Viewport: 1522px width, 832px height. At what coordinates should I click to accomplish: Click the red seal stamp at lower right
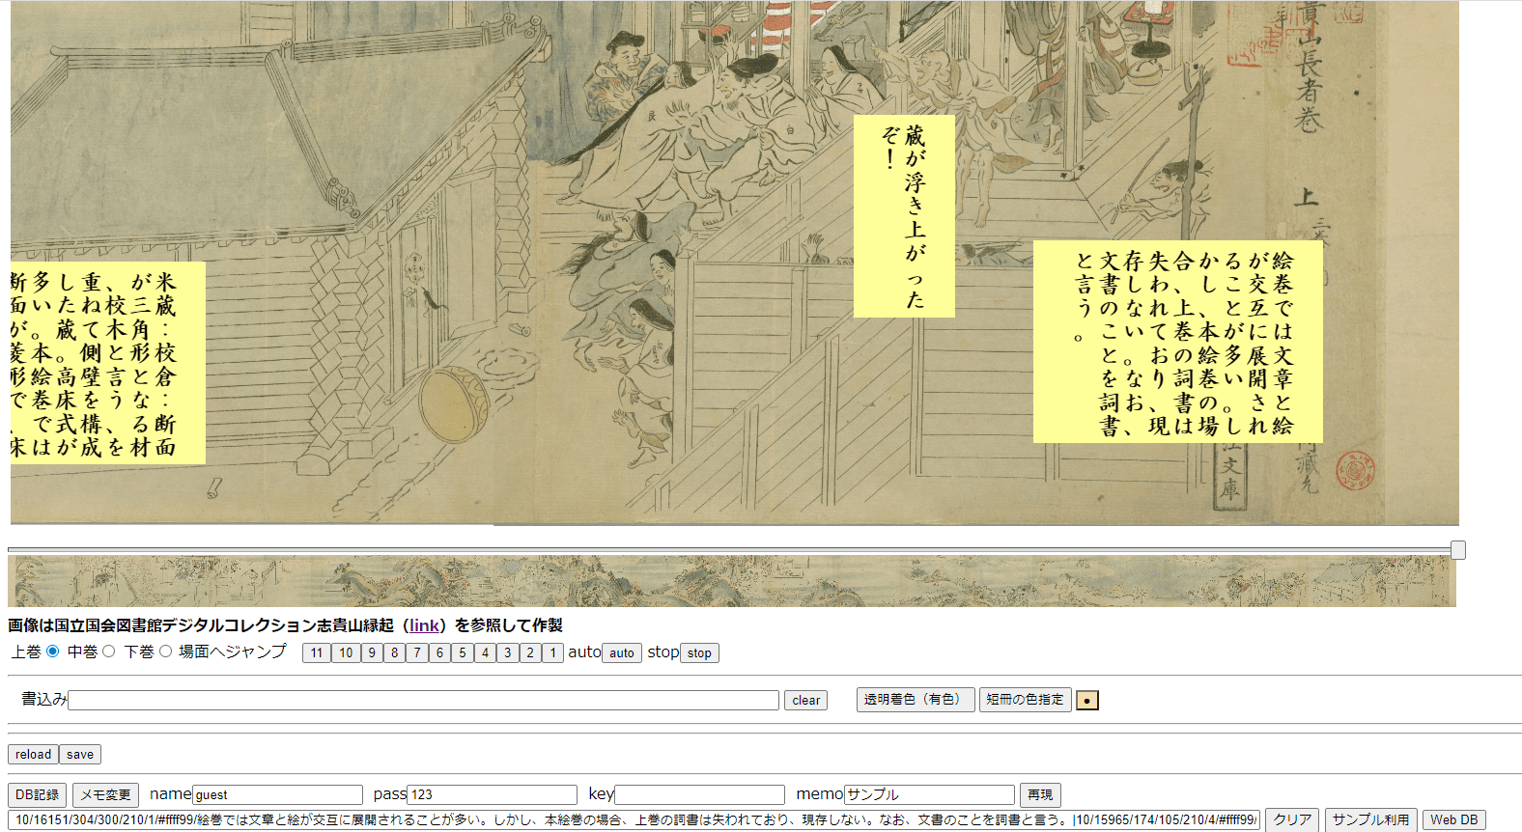[x=1356, y=470]
